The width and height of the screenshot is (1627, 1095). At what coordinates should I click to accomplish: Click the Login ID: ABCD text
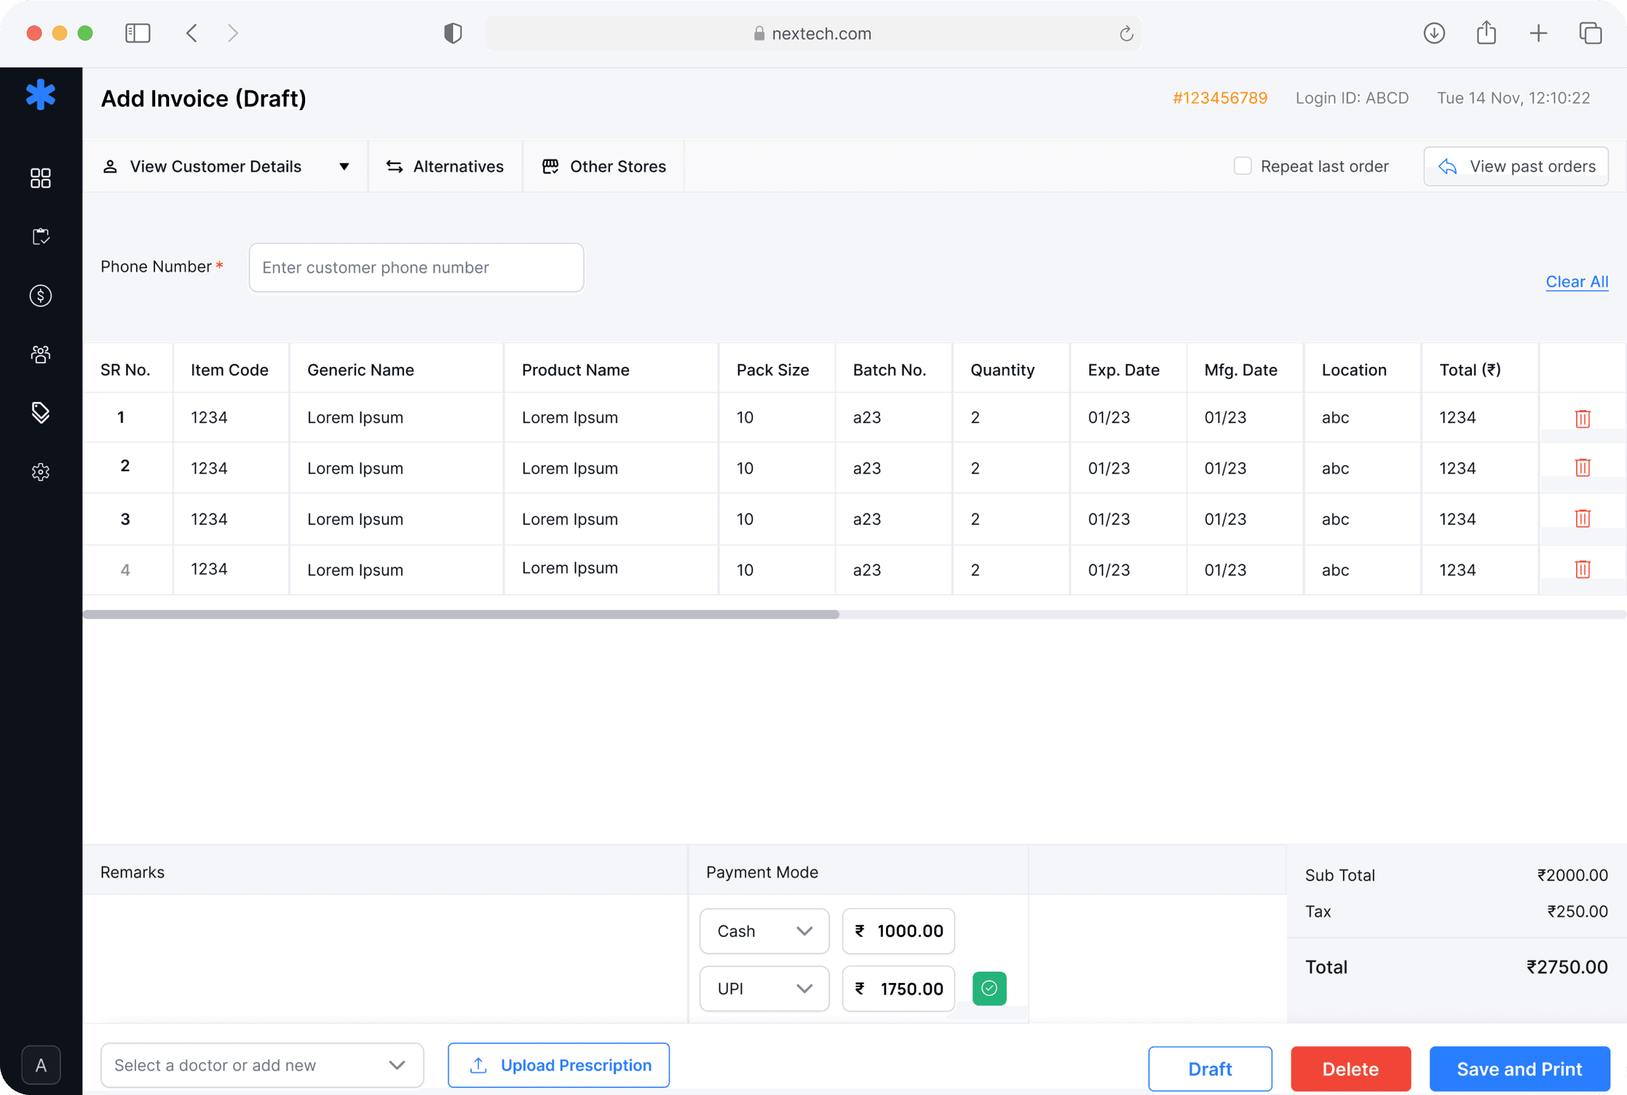click(1352, 98)
